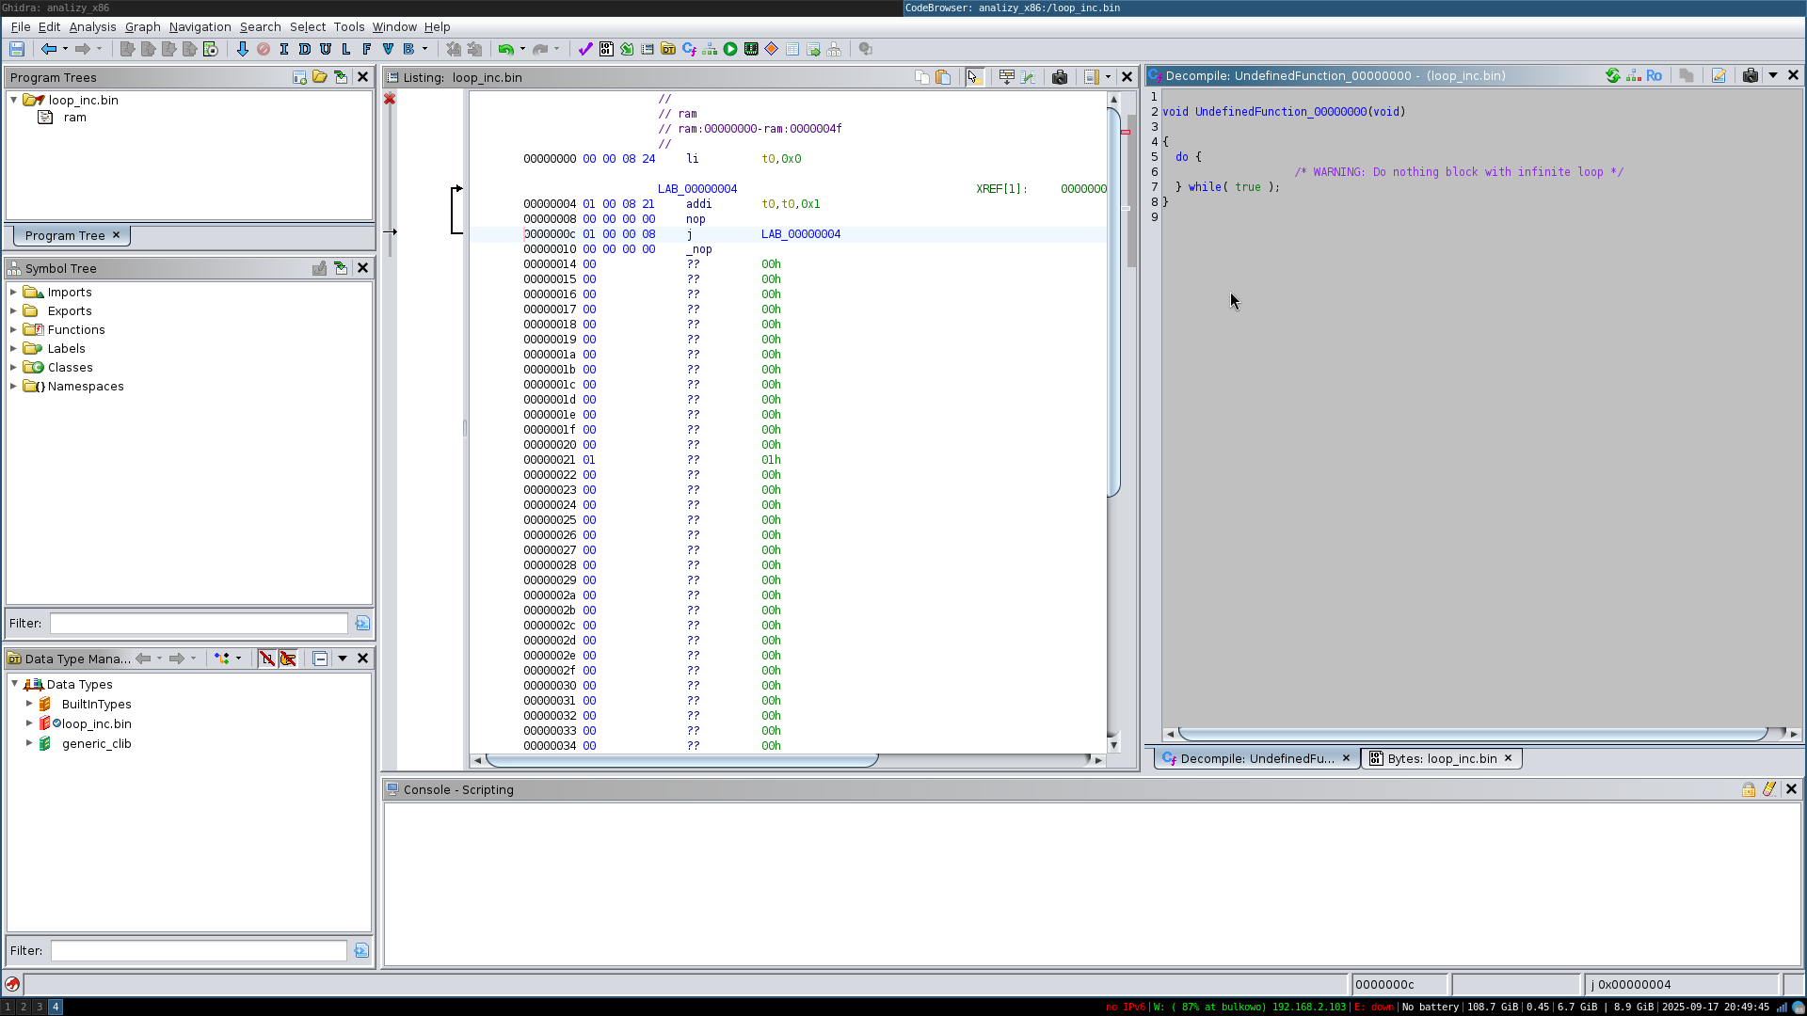
Task: Toggle the console scroll lock icon
Action: tap(1749, 789)
